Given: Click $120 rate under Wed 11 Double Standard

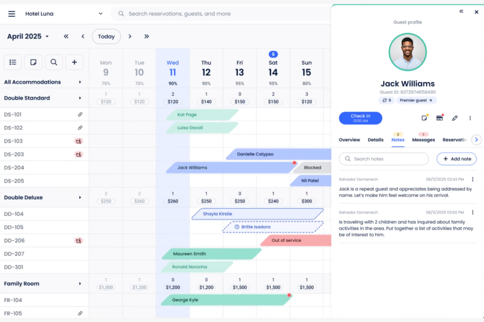Looking at the screenshot, I should point(173,102).
